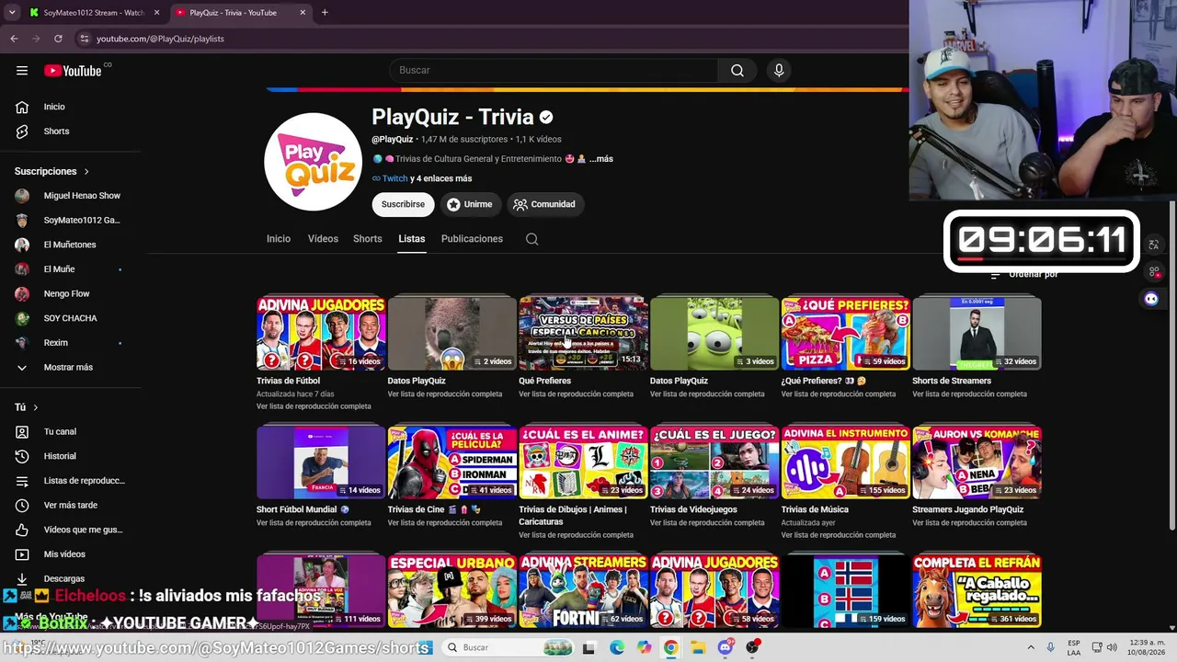Click the Suscribirse button
This screenshot has height=662, width=1177.
(x=403, y=204)
